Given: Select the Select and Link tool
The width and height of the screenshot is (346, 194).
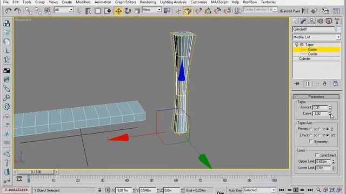Looking at the screenshot, I should pyautogui.click(x=29, y=11).
